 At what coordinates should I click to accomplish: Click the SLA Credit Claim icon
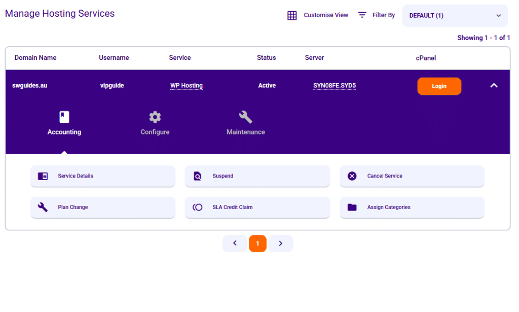[x=197, y=207]
